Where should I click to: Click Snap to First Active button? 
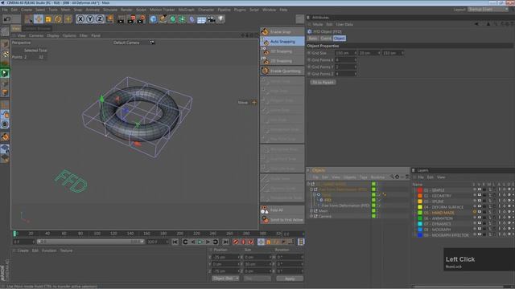(282, 220)
